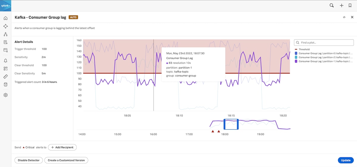Screen dimensions: 357x167
Task: Click the partition-2 teal legend swatch
Action: (296, 57)
